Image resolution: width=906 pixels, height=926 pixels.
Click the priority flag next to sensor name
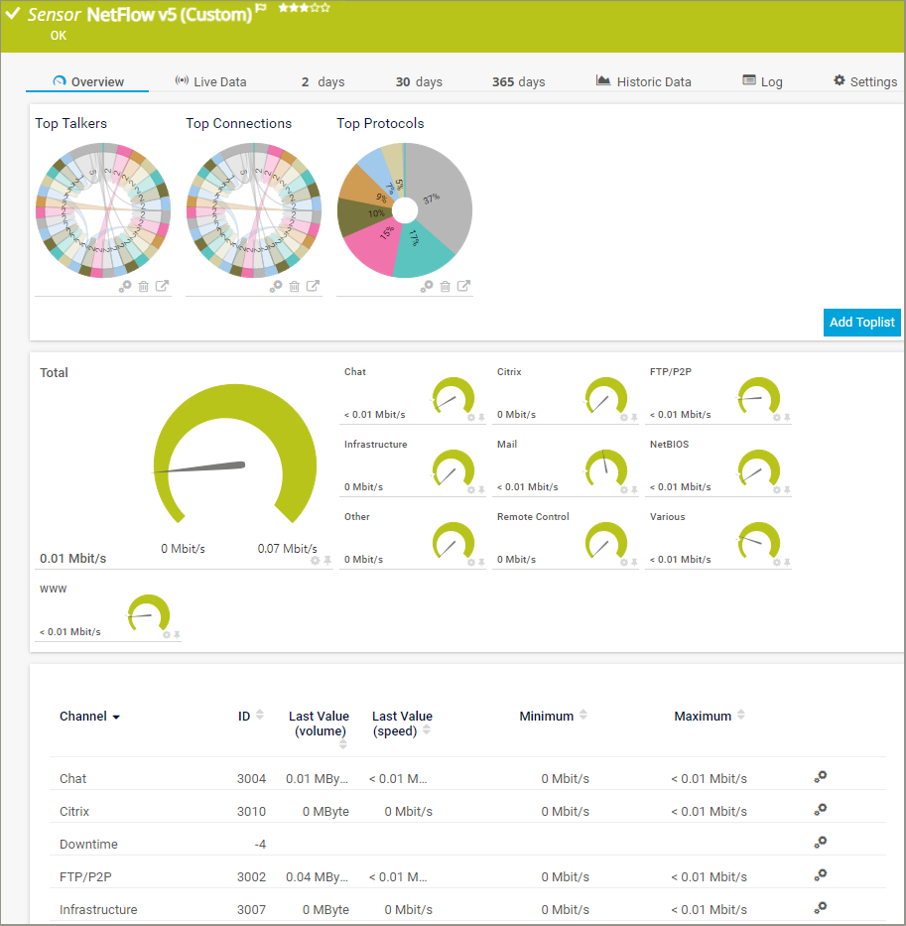pyautogui.click(x=262, y=9)
